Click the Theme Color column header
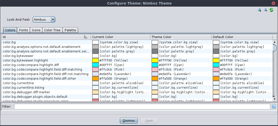 coord(181,37)
